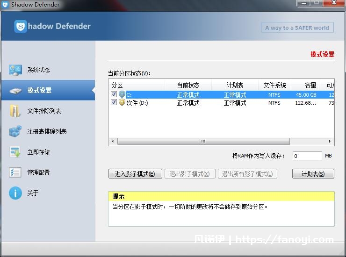The width and height of the screenshot is (346, 257).
Task: Click the 退出影子模式(X) button
Action: pos(190,174)
